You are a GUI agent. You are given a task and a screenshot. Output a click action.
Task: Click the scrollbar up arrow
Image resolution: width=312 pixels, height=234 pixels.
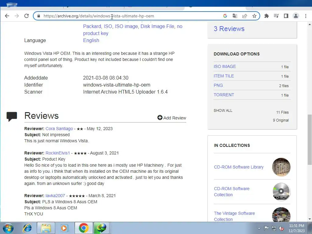[x=310, y=24]
